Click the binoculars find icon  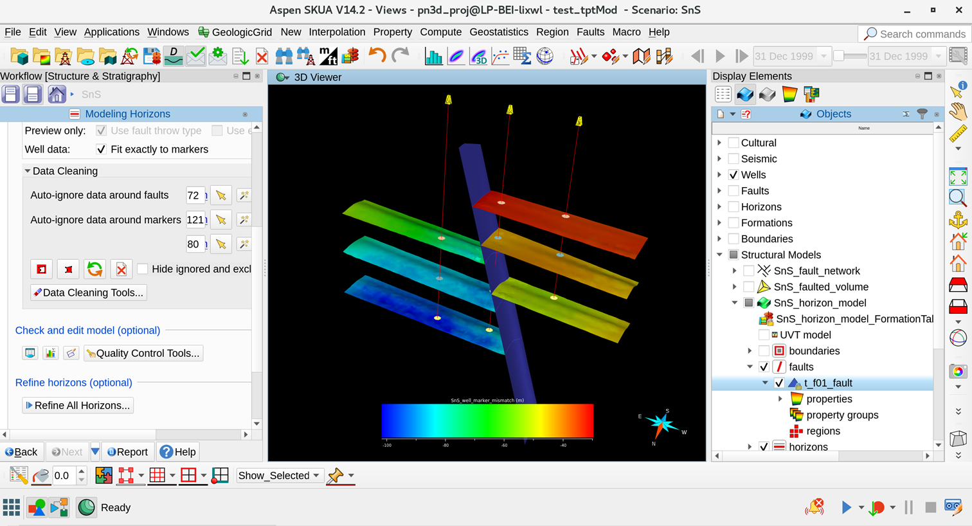coord(283,57)
